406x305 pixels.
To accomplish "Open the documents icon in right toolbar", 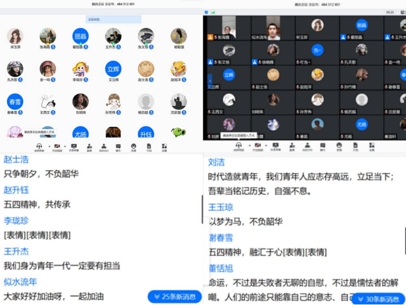I will [355, 145].
